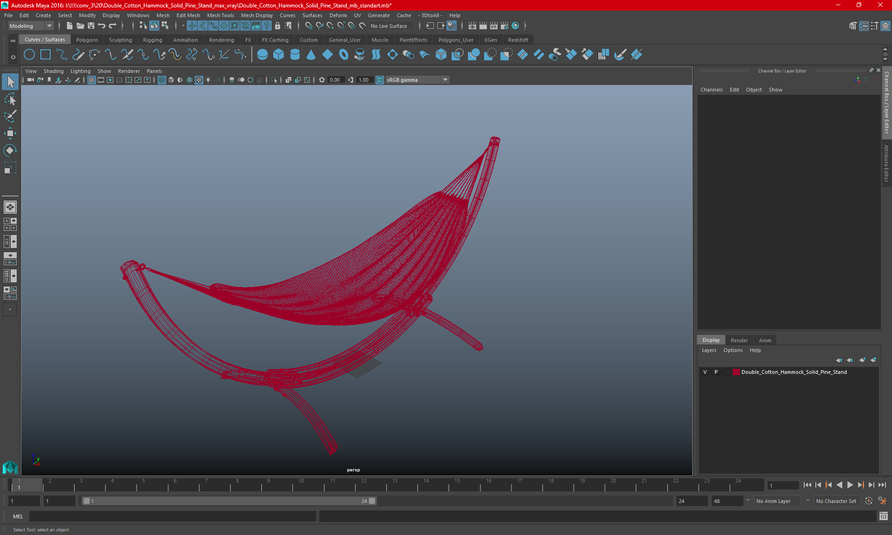
Task: Toggle the viewport grid display
Action: [92, 80]
